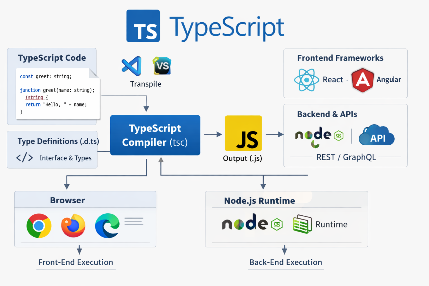
Task: Click the VS Visual Studio icon
Action: point(162,66)
